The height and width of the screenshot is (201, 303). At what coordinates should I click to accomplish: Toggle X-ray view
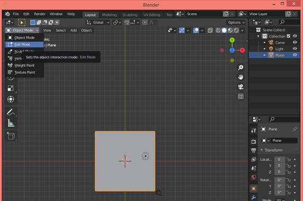tap(210, 31)
